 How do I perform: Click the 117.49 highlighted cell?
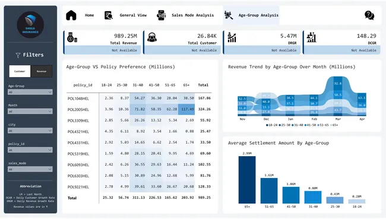coord(186,109)
